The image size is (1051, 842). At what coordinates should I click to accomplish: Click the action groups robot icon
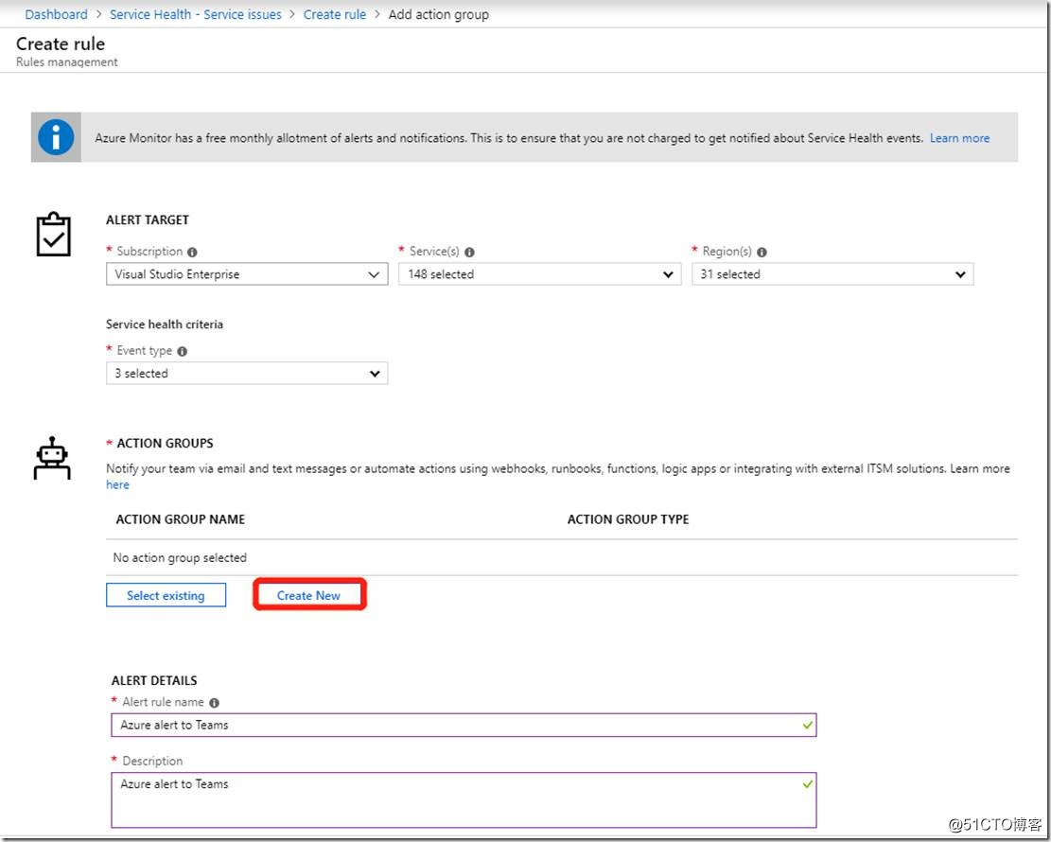tap(52, 459)
